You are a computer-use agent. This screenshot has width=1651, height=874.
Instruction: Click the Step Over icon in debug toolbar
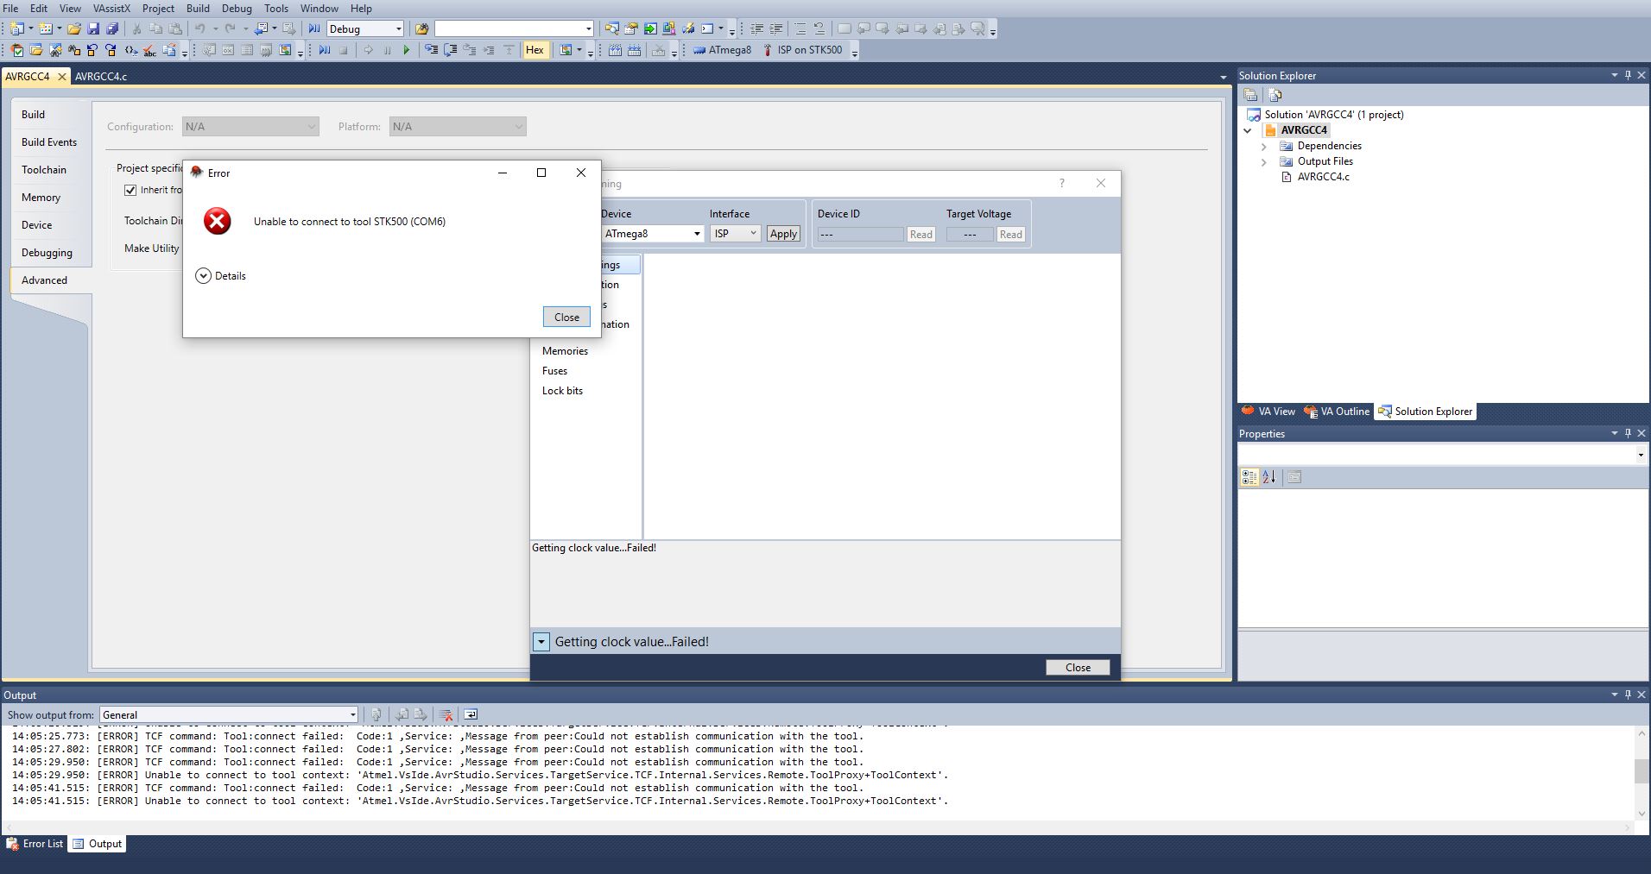(x=450, y=50)
